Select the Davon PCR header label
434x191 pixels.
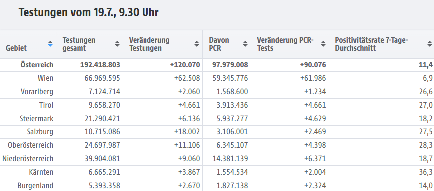pos(219,44)
